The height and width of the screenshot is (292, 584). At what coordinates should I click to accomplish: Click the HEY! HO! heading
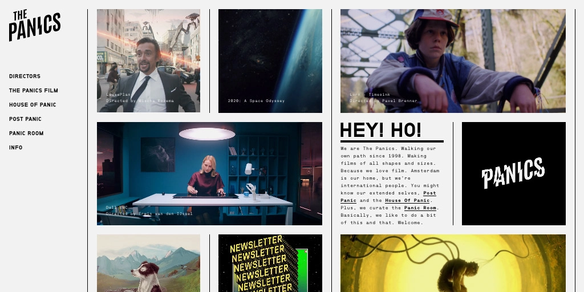380,131
